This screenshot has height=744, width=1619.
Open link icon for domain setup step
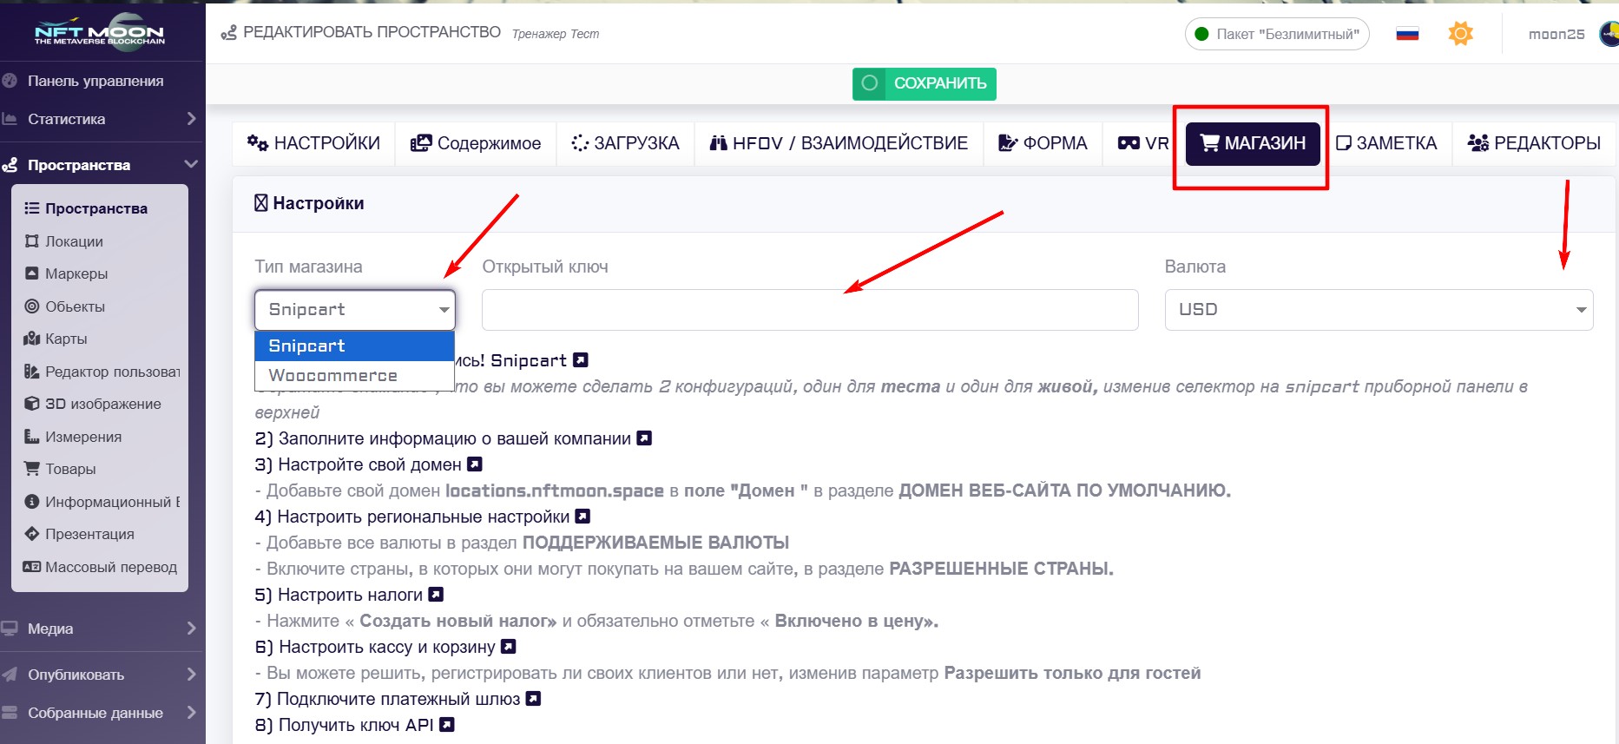(x=475, y=464)
